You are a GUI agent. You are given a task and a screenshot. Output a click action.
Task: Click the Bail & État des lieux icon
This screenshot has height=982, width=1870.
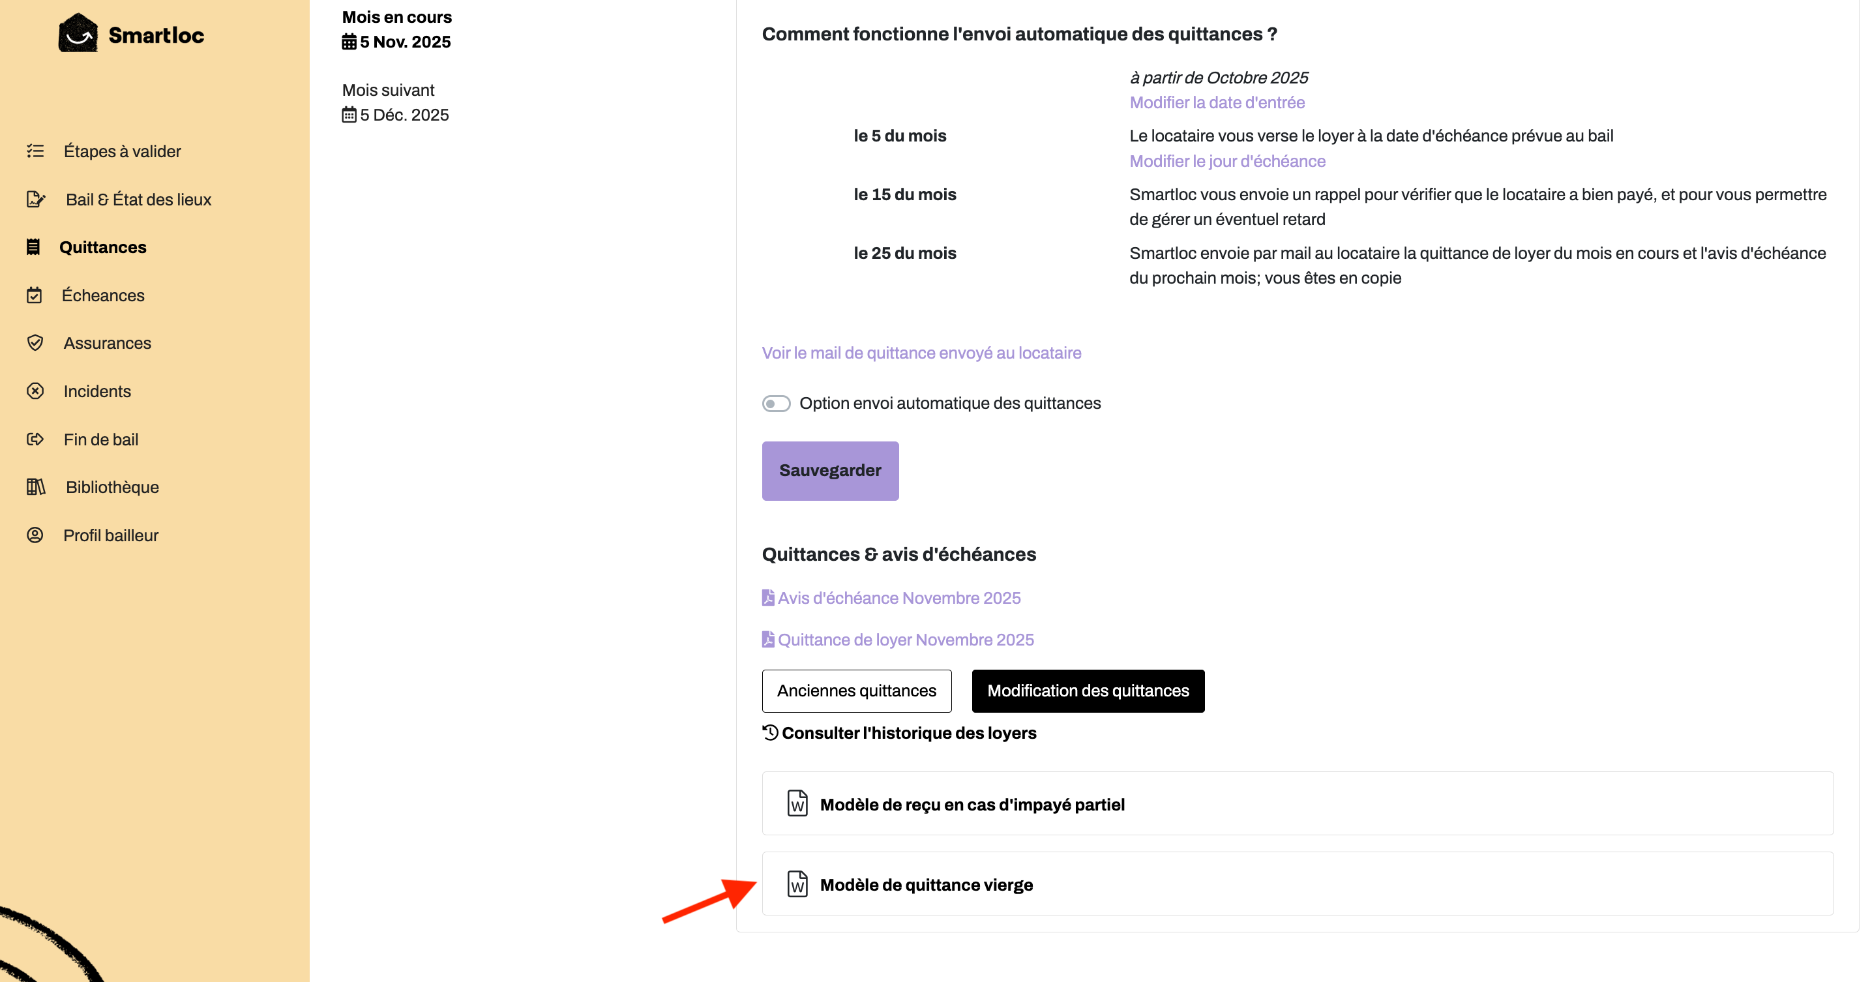pyautogui.click(x=37, y=199)
